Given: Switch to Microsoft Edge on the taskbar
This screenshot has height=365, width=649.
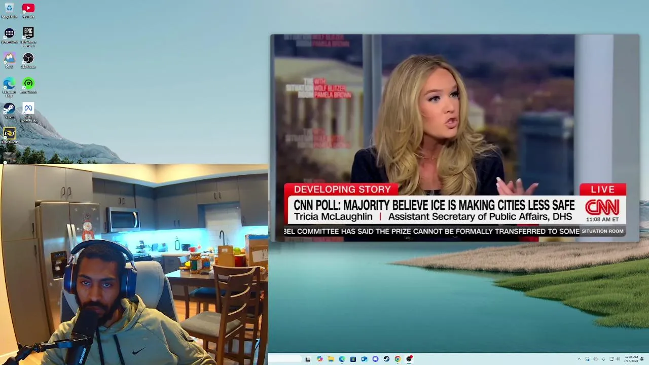Looking at the screenshot, I should click(342, 359).
